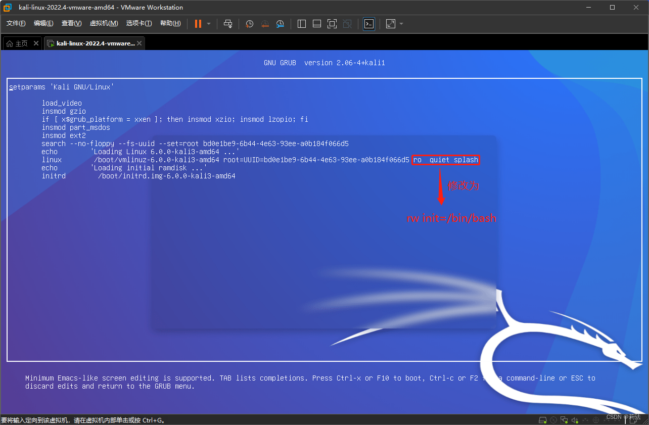Toggle the thumbnail bar view icon
649x425 pixels.
[x=317, y=24]
